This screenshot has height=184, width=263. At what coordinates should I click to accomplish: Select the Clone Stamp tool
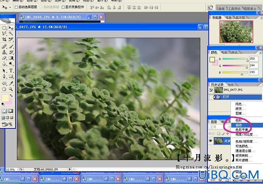[4, 52]
